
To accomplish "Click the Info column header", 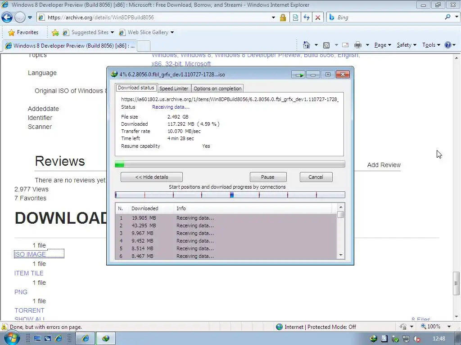I will 253,208.
